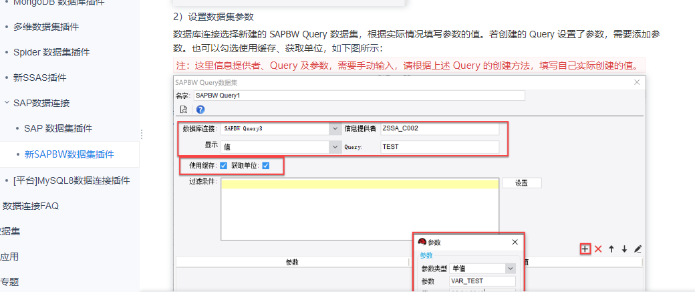The width and height of the screenshot is (695, 292).
Task: Click the pencil edit parameter icon
Action: point(638,249)
